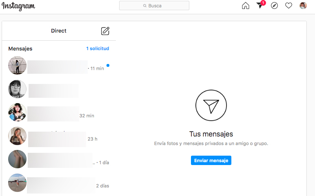
Task: Click the blue unread dot indicator
Action: pyautogui.click(x=108, y=65)
